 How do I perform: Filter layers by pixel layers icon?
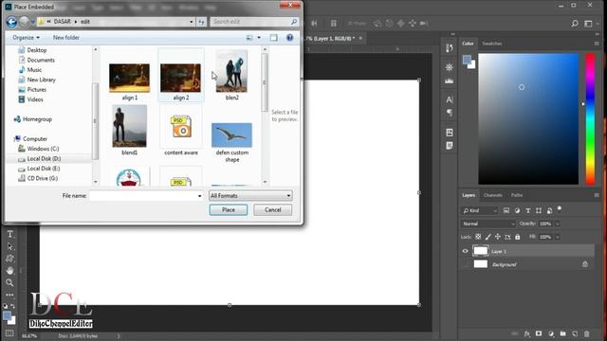click(x=506, y=210)
